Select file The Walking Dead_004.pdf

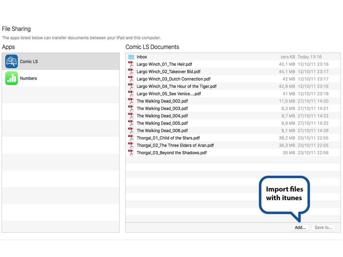click(x=162, y=116)
